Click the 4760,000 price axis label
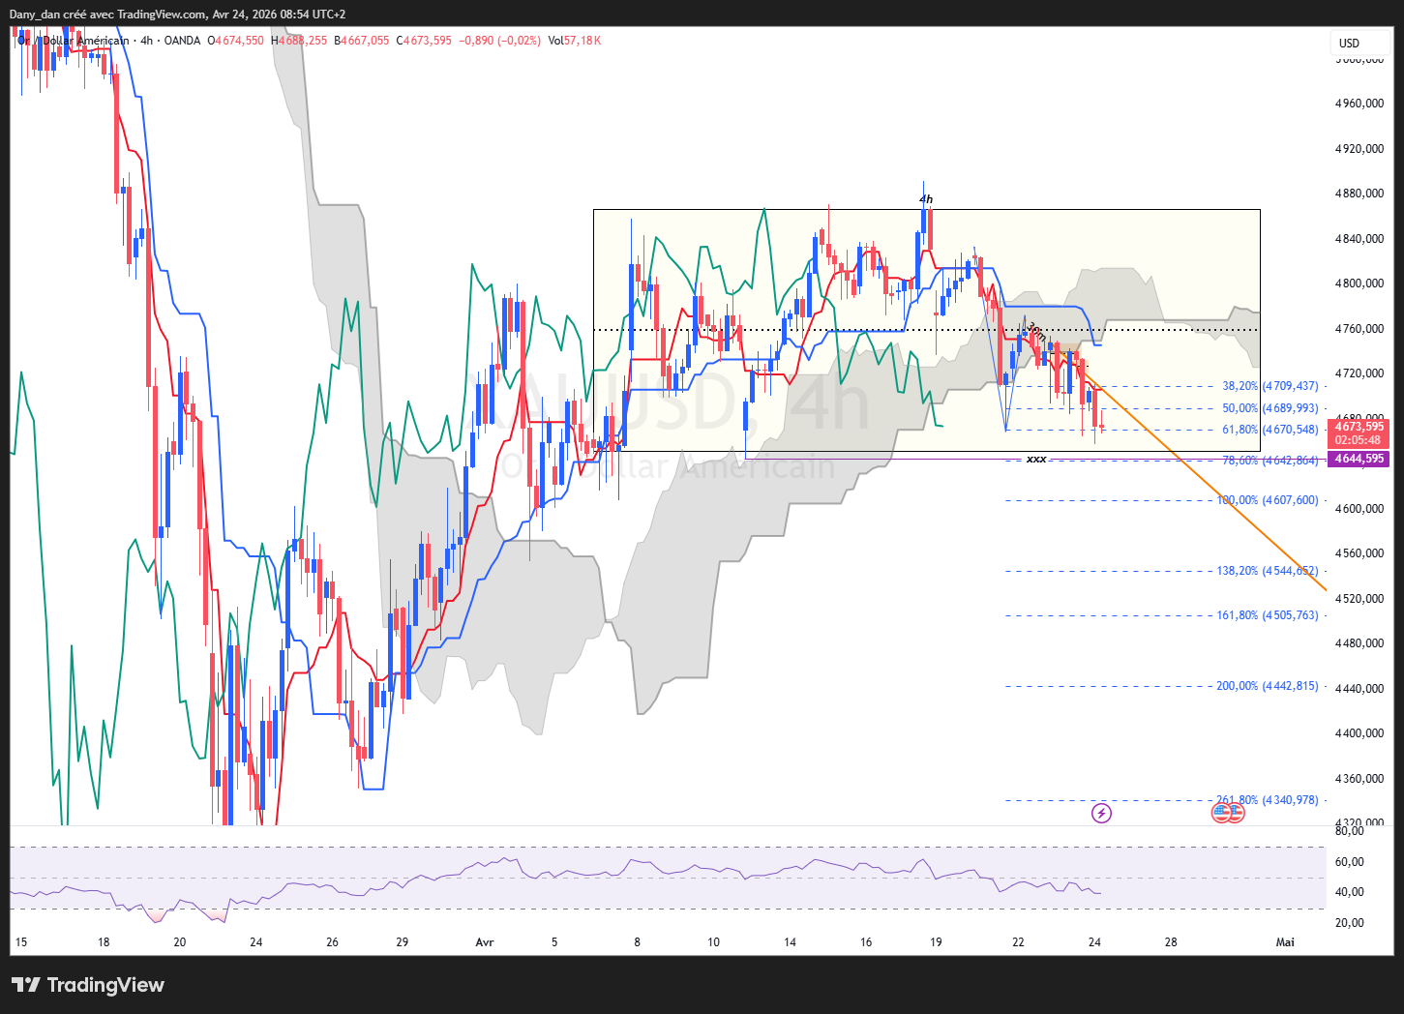The image size is (1404, 1014). tap(1359, 329)
